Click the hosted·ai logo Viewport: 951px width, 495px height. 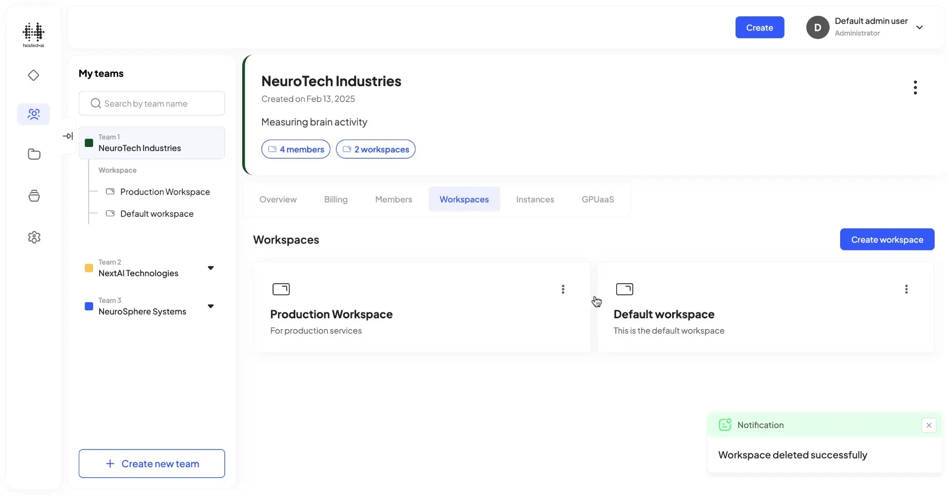coord(33,35)
